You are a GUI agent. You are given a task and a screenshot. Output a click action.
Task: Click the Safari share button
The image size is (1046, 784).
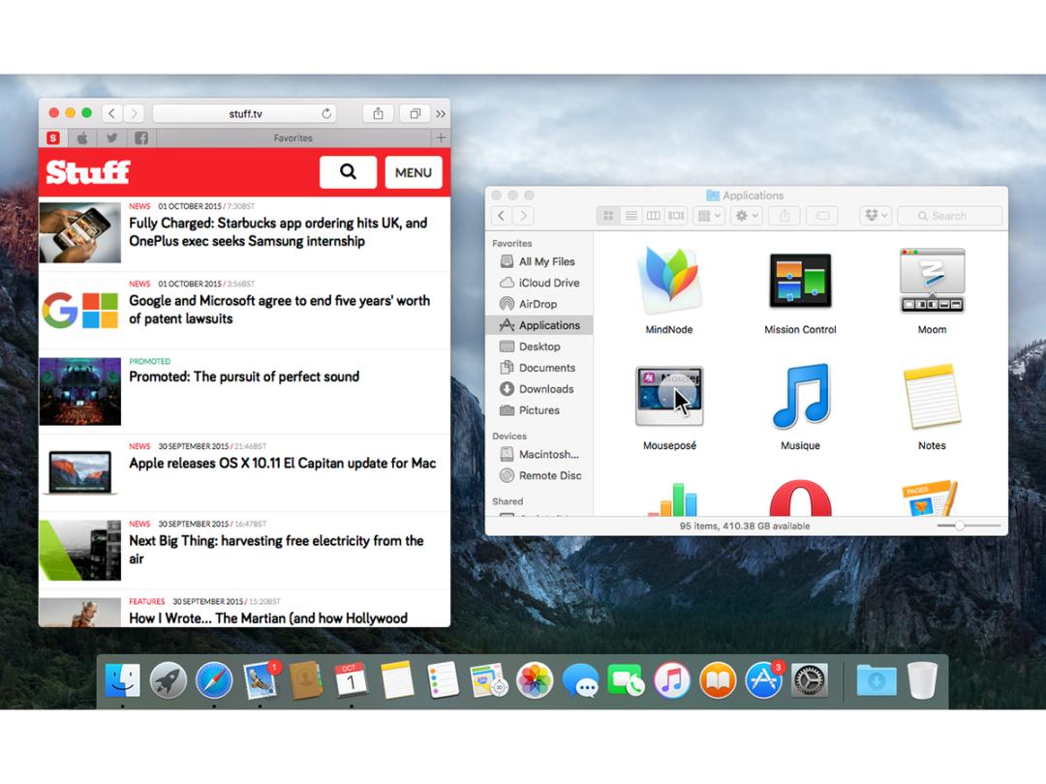click(x=378, y=113)
